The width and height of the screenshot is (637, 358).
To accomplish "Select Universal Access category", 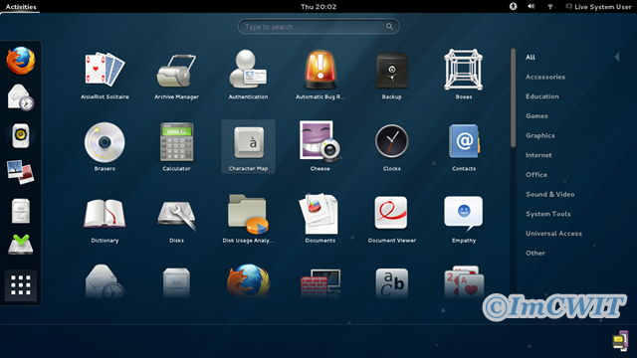I will tap(553, 234).
